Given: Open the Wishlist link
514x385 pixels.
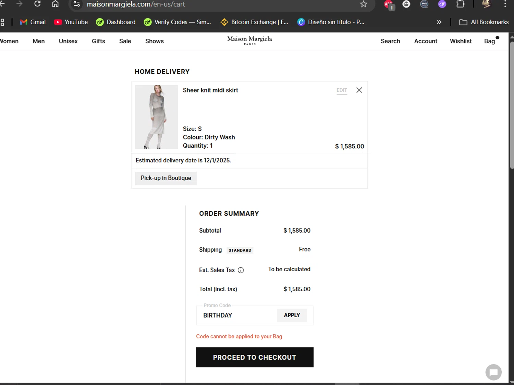Looking at the screenshot, I should [x=461, y=41].
